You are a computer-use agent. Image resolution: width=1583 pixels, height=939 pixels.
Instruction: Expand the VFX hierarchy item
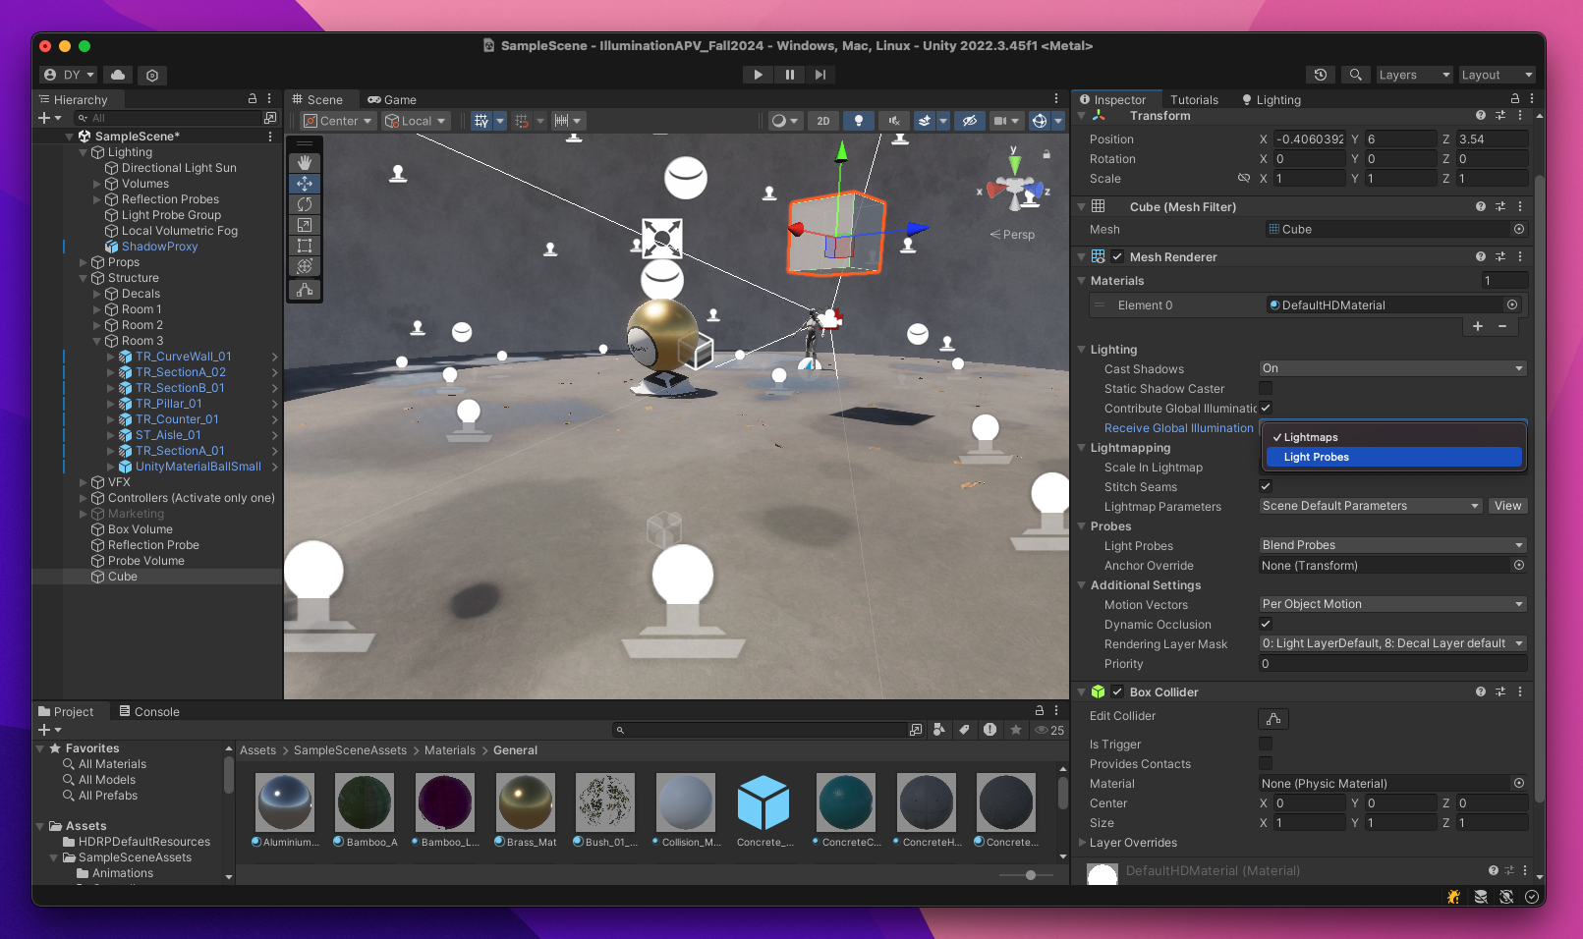(84, 482)
